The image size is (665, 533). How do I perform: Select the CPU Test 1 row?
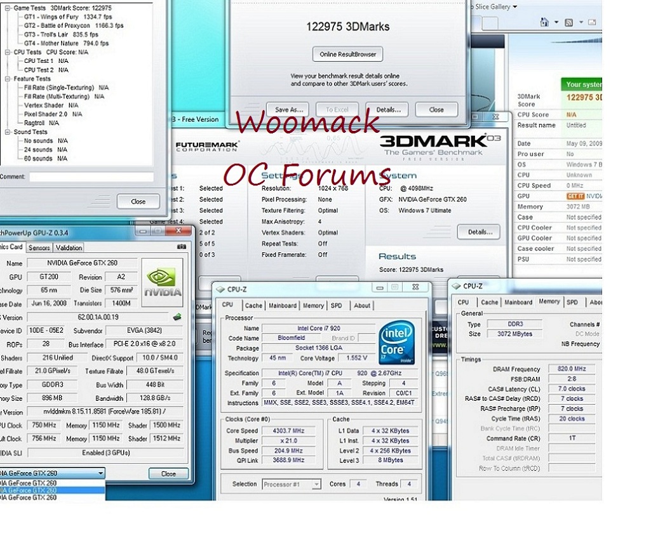tap(46, 61)
